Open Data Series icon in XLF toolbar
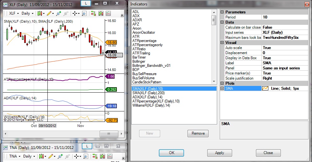Viewport: 312px width, 162px height. click(x=101, y=13)
